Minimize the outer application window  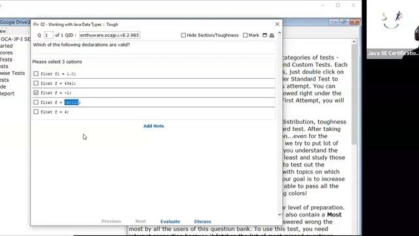323,5
